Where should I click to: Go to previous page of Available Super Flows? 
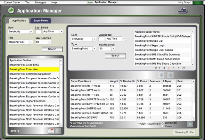159,68
